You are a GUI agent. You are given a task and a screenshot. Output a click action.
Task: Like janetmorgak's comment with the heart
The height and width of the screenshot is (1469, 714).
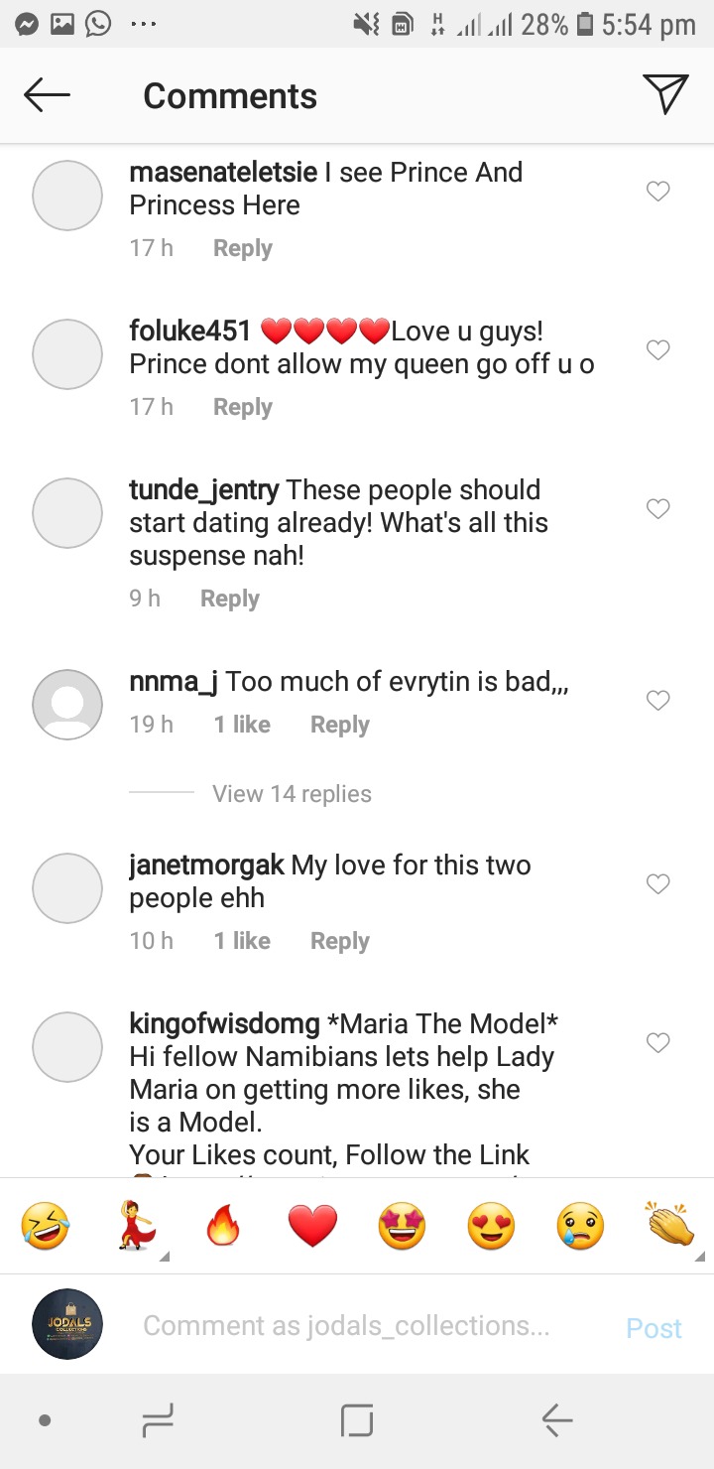(x=657, y=882)
